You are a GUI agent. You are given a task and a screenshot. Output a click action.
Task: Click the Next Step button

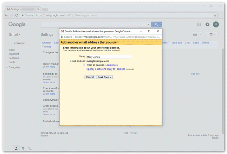point(104,77)
